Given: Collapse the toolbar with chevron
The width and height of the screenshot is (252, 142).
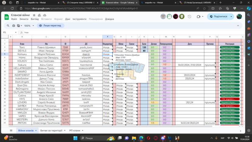Looking at the screenshot, I should [x=238, y=26].
